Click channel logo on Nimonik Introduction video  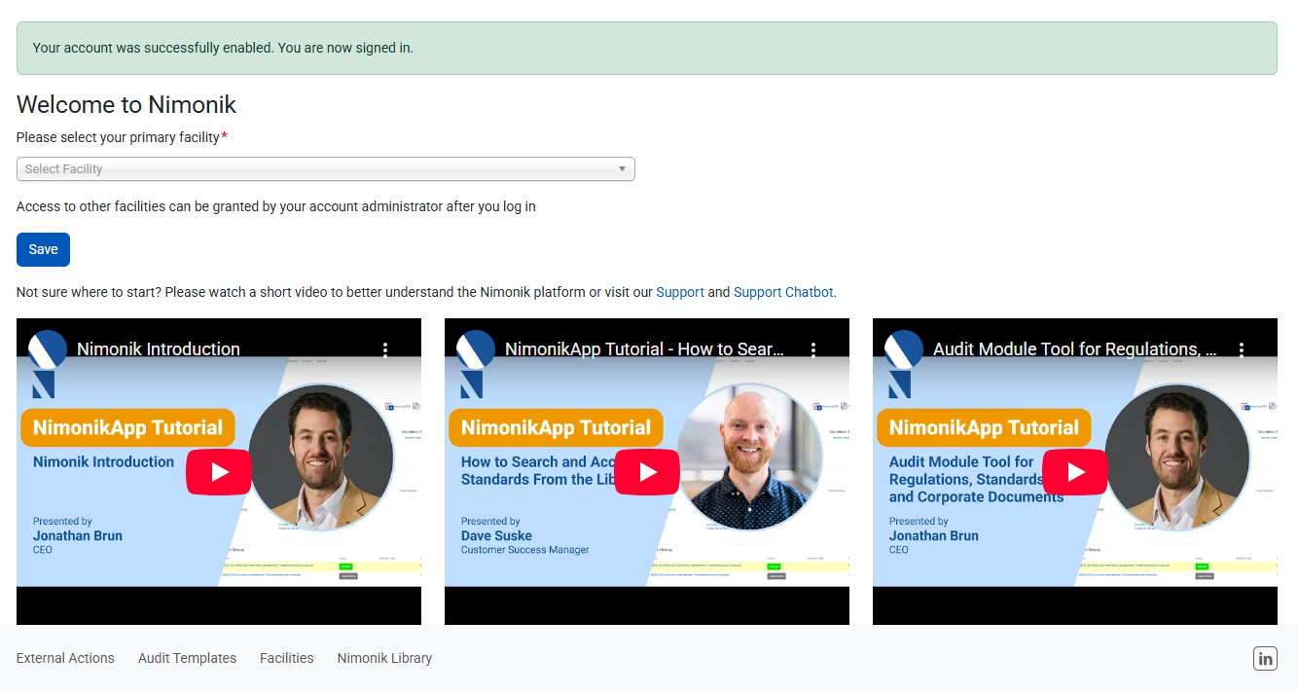pyautogui.click(x=47, y=349)
